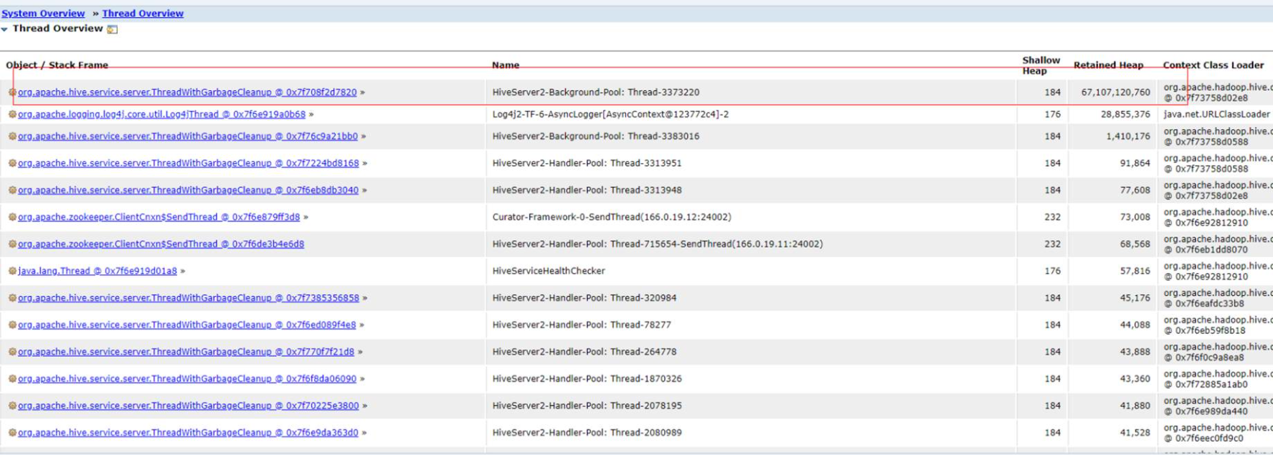The width and height of the screenshot is (1273, 455).
Task: Click the Context Class Loader column header
Action: [x=1213, y=65]
